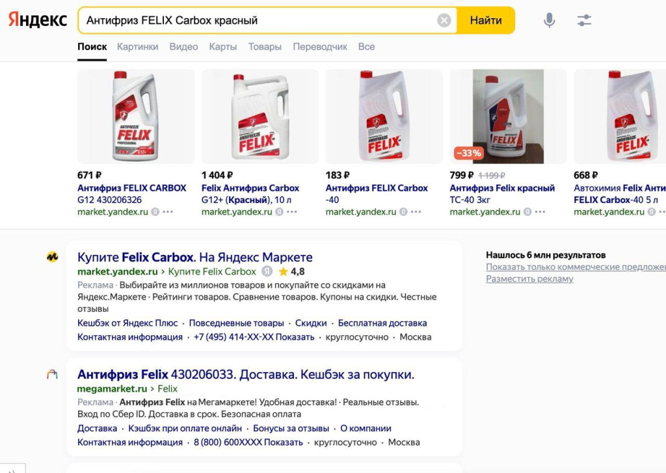Click the search input field

point(260,21)
